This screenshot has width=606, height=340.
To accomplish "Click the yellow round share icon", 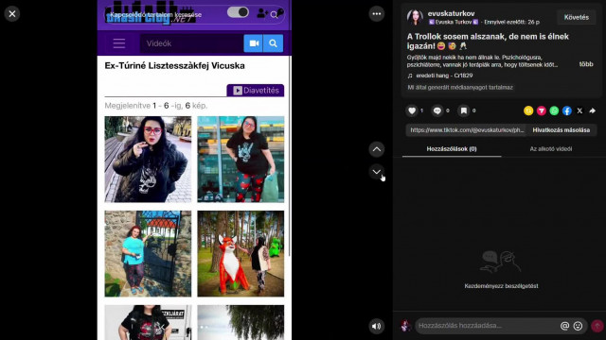I will pyautogui.click(x=528, y=110).
